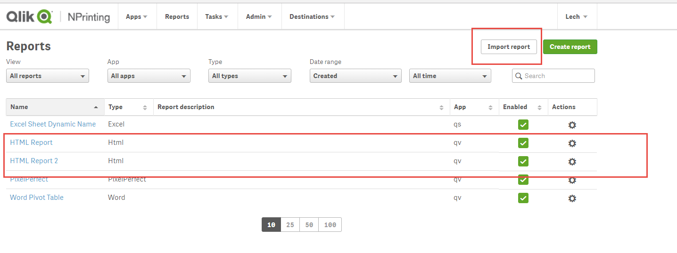Click the Qlik NPrinting logo
The width and height of the screenshot is (677, 253).
point(58,17)
